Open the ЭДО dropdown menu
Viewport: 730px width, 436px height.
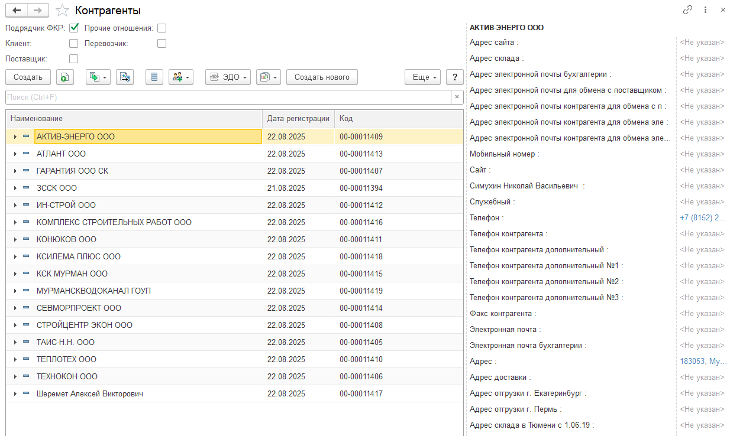pos(228,77)
